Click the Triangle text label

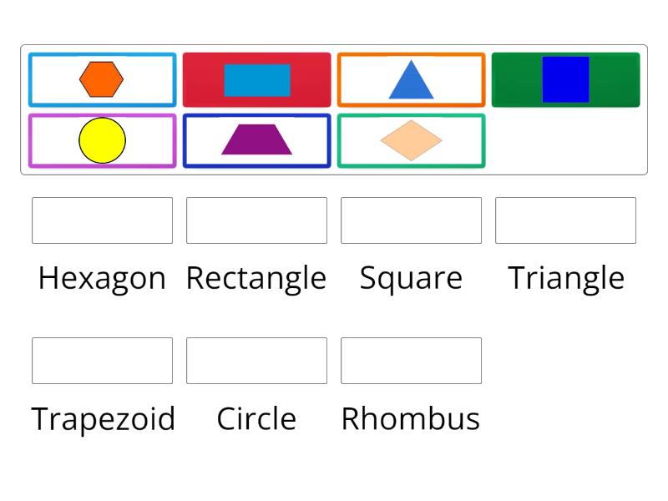pos(566,278)
